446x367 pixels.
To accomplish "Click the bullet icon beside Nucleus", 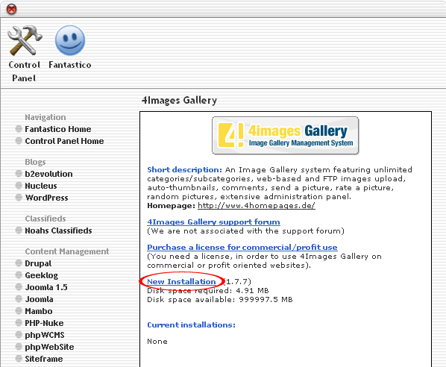I will click(x=19, y=186).
